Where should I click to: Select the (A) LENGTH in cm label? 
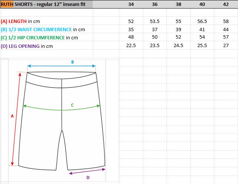[20, 22]
